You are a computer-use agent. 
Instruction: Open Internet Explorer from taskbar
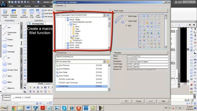pos(71,108)
